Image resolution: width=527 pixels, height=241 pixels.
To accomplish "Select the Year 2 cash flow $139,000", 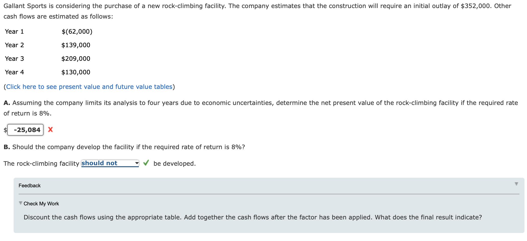I will coord(76,45).
